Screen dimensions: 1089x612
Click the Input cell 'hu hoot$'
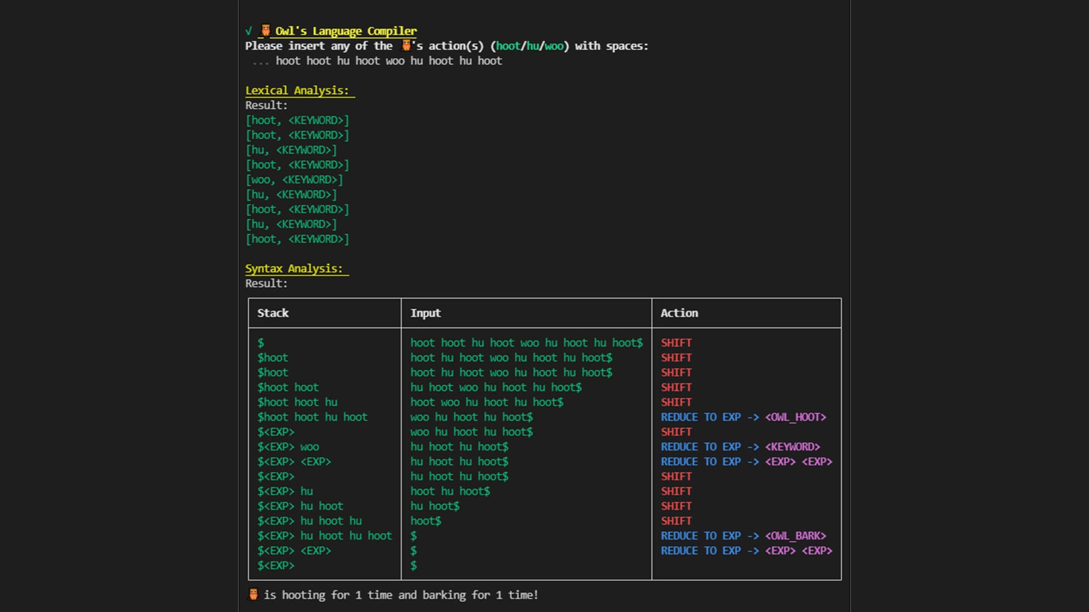435,505
